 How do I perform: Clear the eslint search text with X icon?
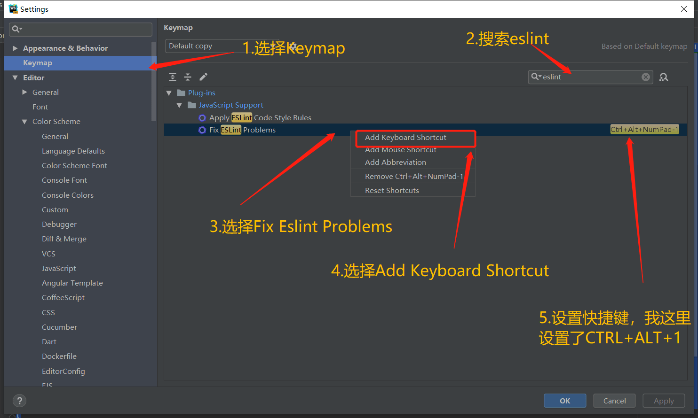pos(646,77)
